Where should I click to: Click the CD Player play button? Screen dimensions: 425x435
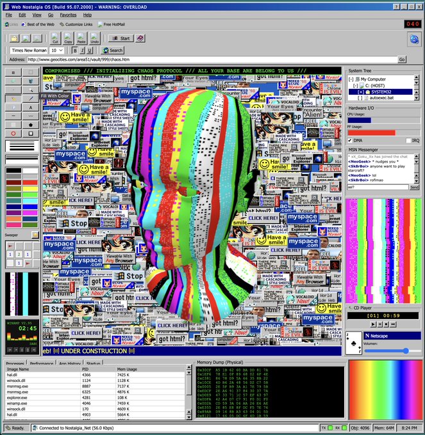372,324
